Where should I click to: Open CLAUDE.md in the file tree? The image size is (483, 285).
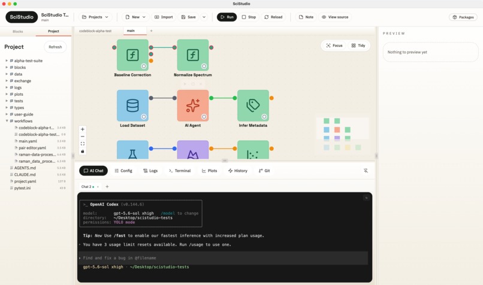coord(25,174)
